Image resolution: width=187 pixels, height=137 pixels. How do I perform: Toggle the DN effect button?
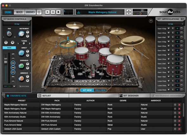13,68
